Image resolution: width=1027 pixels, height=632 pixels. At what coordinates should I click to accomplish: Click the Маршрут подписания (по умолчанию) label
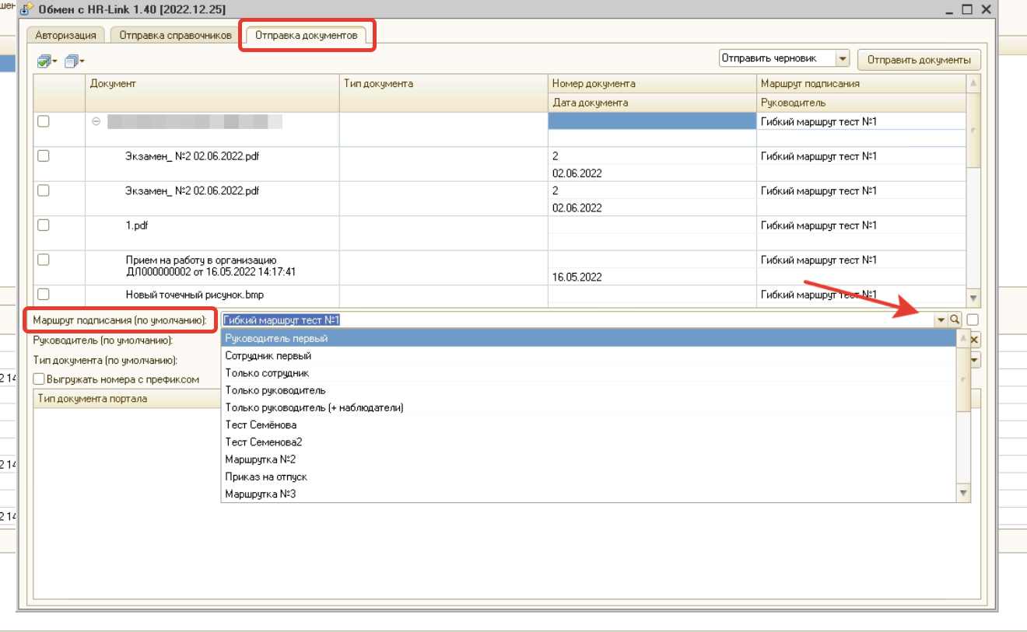pos(120,319)
